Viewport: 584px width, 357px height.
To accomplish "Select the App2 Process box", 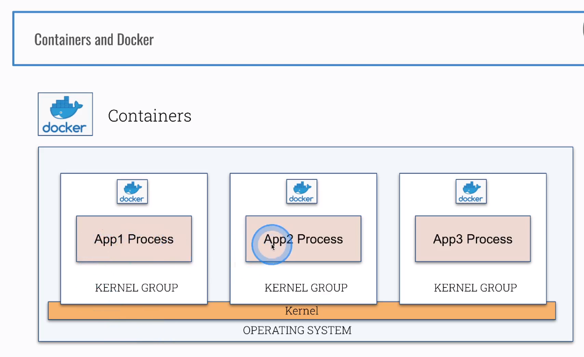I will pos(303,239).
